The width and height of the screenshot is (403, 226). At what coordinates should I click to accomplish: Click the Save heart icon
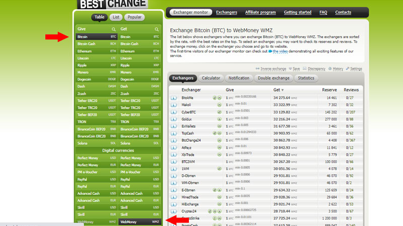290,69
